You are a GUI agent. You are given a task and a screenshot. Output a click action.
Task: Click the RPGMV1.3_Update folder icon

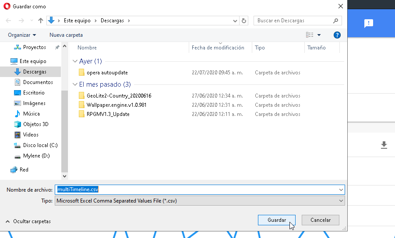81,114
